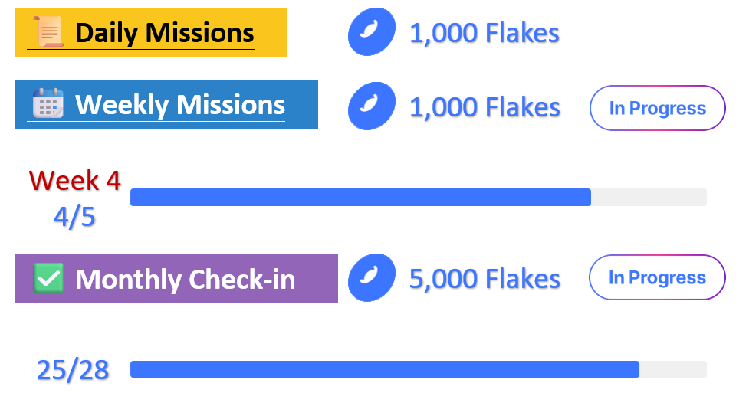The image size is (749, 416).
Task: Click the unfilled end of Week 4 progress bar
Action: coord(649,198)
